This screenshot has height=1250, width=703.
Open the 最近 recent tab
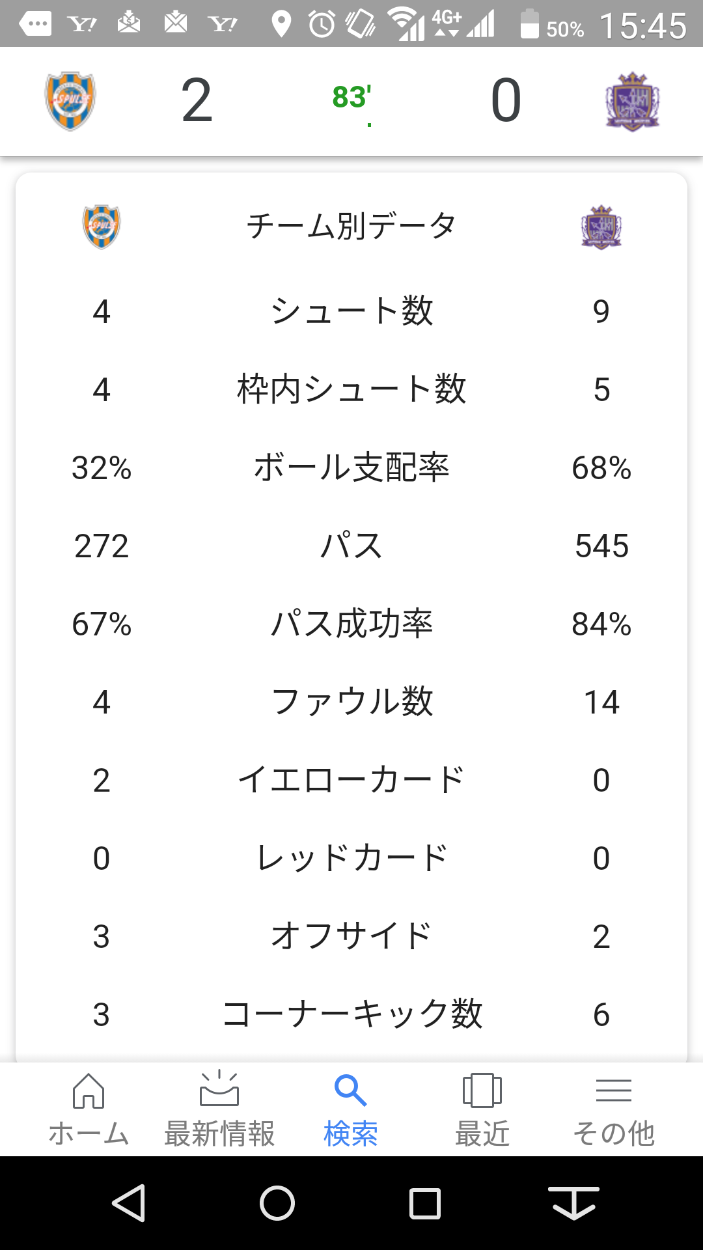482,1110
